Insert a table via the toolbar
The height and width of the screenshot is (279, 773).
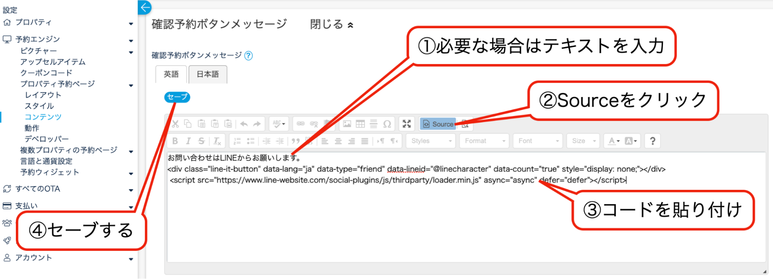pos(360,124)
